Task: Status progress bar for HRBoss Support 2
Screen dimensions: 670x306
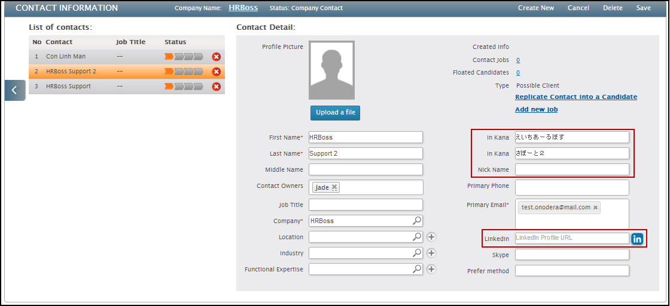Action: point(184,71)
